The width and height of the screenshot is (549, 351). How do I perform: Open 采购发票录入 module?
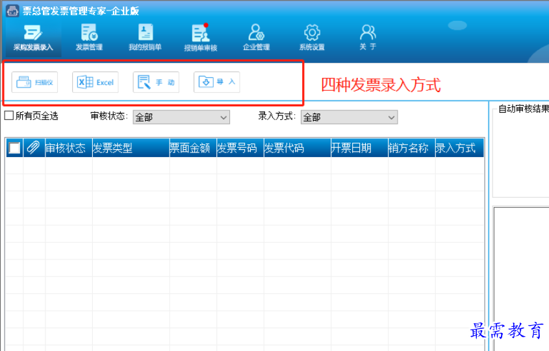(33, 38)
